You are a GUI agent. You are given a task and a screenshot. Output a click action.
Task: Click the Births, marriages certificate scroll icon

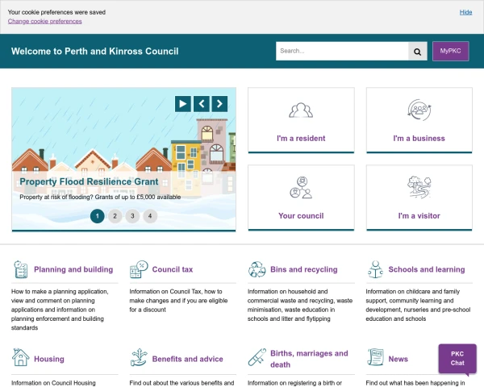coord(257,357)
